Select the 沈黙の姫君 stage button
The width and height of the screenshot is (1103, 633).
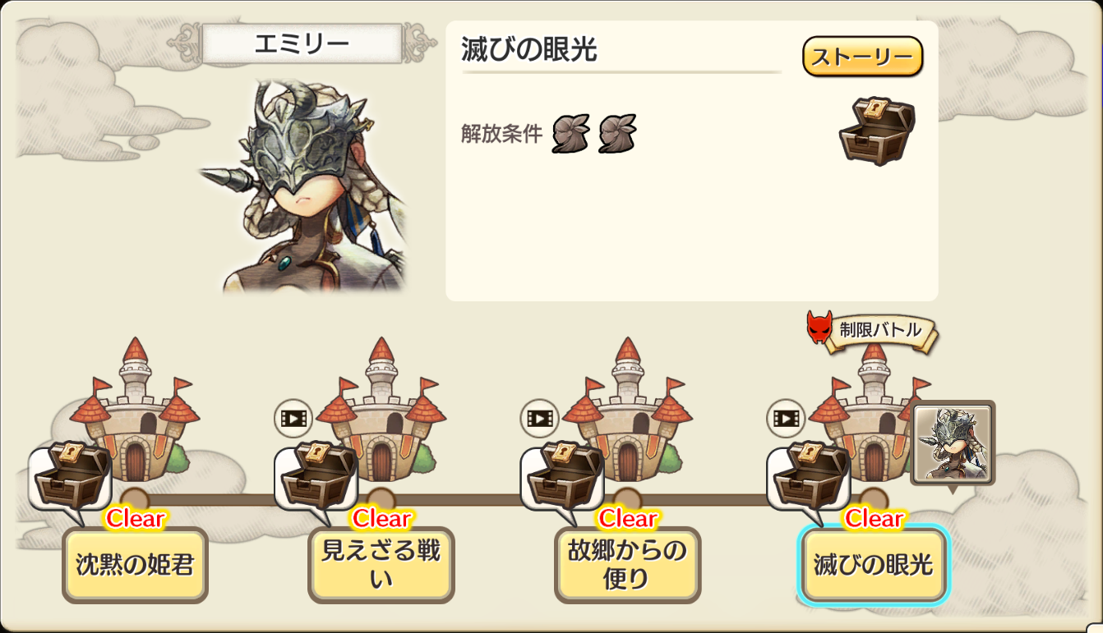coord(135,565)
